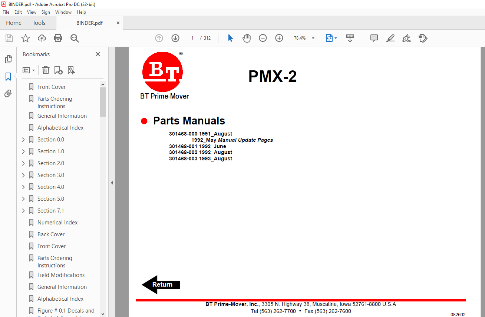Switch to the Home tab
This screenshot has width=485, height=317.
pos(14,23)
